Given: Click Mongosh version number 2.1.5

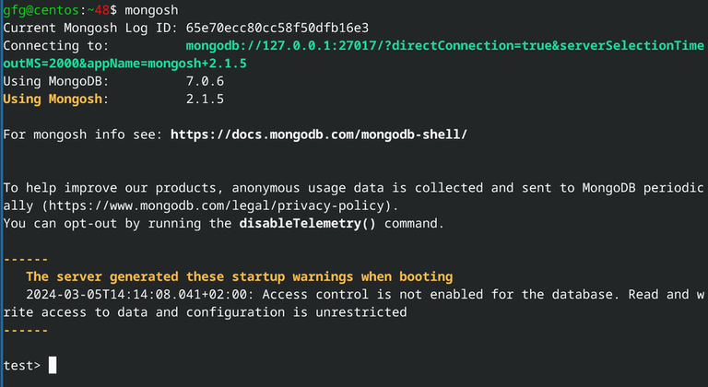Looking at the screenshot, I should (x=205, y=99).
